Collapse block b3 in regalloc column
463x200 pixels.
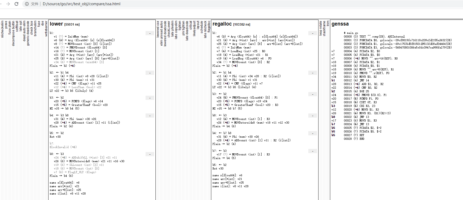coord(312,94)
